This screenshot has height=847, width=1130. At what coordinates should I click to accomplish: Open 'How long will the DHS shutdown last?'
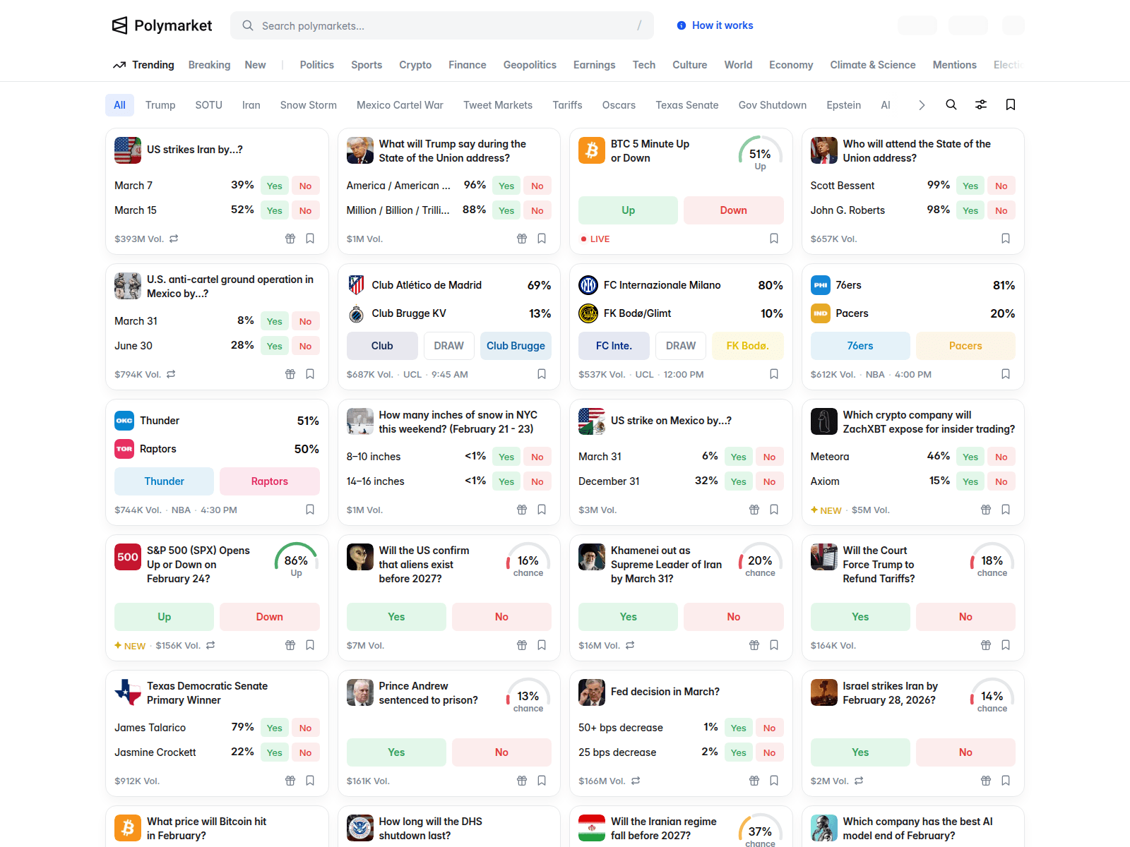click(430, 828)
